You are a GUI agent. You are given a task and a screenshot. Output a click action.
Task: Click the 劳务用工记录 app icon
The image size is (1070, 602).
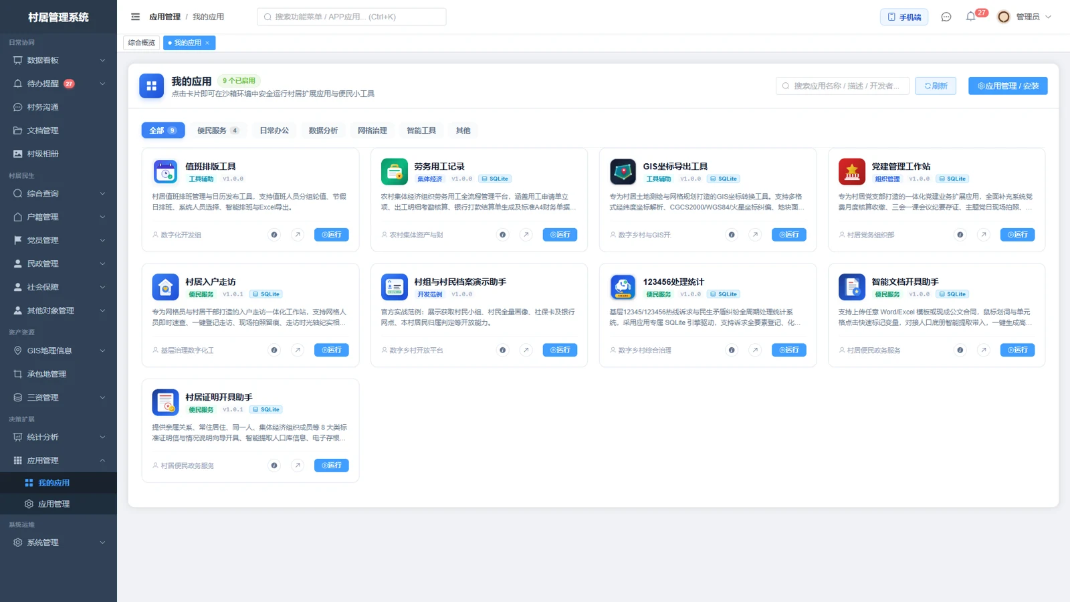point(394,172)
